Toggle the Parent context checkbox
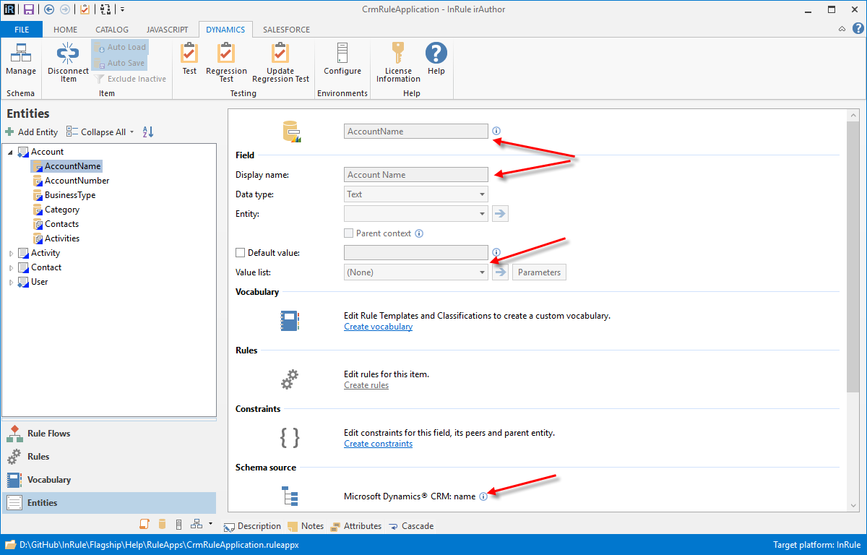The image size is (867, 555). (349, 233)
